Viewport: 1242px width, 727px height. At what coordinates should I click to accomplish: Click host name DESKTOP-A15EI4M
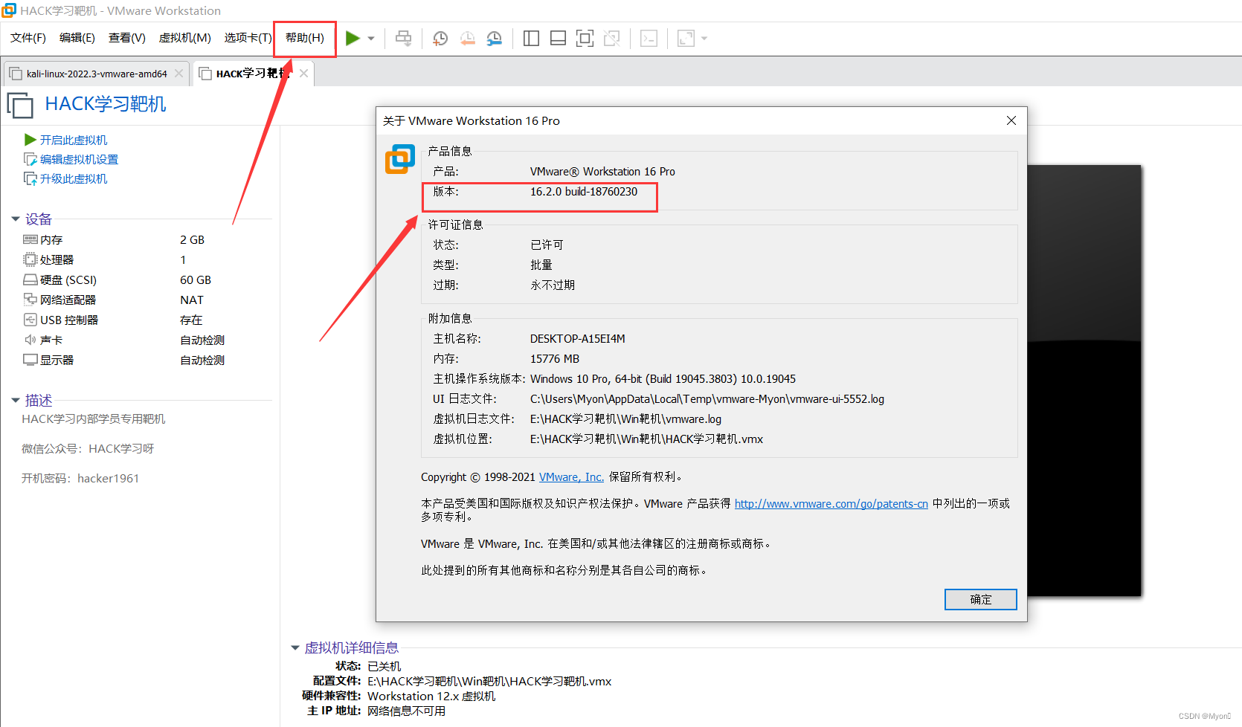click(578, 339)
